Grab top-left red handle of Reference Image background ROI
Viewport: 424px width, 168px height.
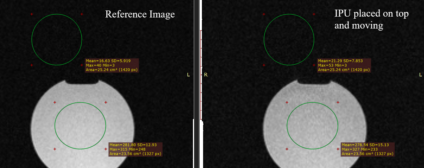(32, 14)
